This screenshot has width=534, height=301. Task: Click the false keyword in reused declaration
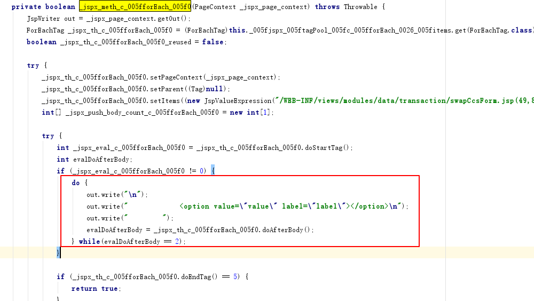tap(213, 42)
